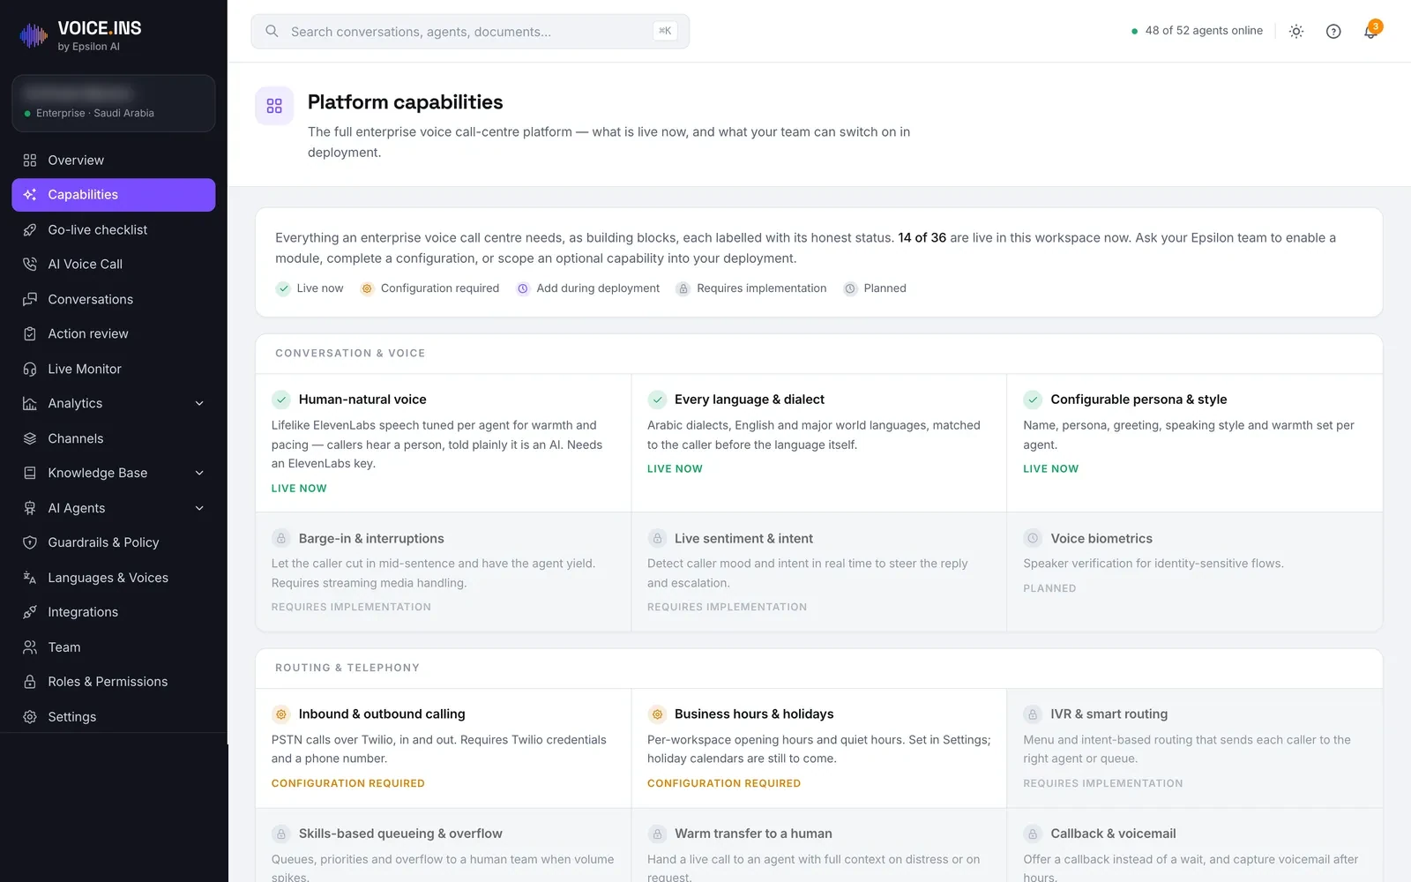Viewport: 1411px width, 882px height.
Task: Click the 48 of 52 agents online status
Action: [x=1197, y=31]
